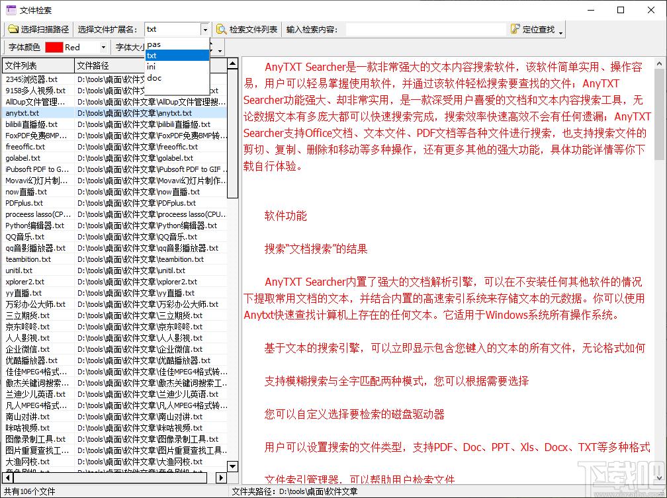The image size is (667, 498).
Task: Click path D:\tools\桌面\软件文章\兰迪少儿英语.txt
Action: pyautogui.click(x=148, y=394)
